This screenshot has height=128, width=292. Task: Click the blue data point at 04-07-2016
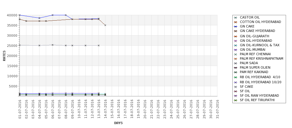(x=40, y=18)
